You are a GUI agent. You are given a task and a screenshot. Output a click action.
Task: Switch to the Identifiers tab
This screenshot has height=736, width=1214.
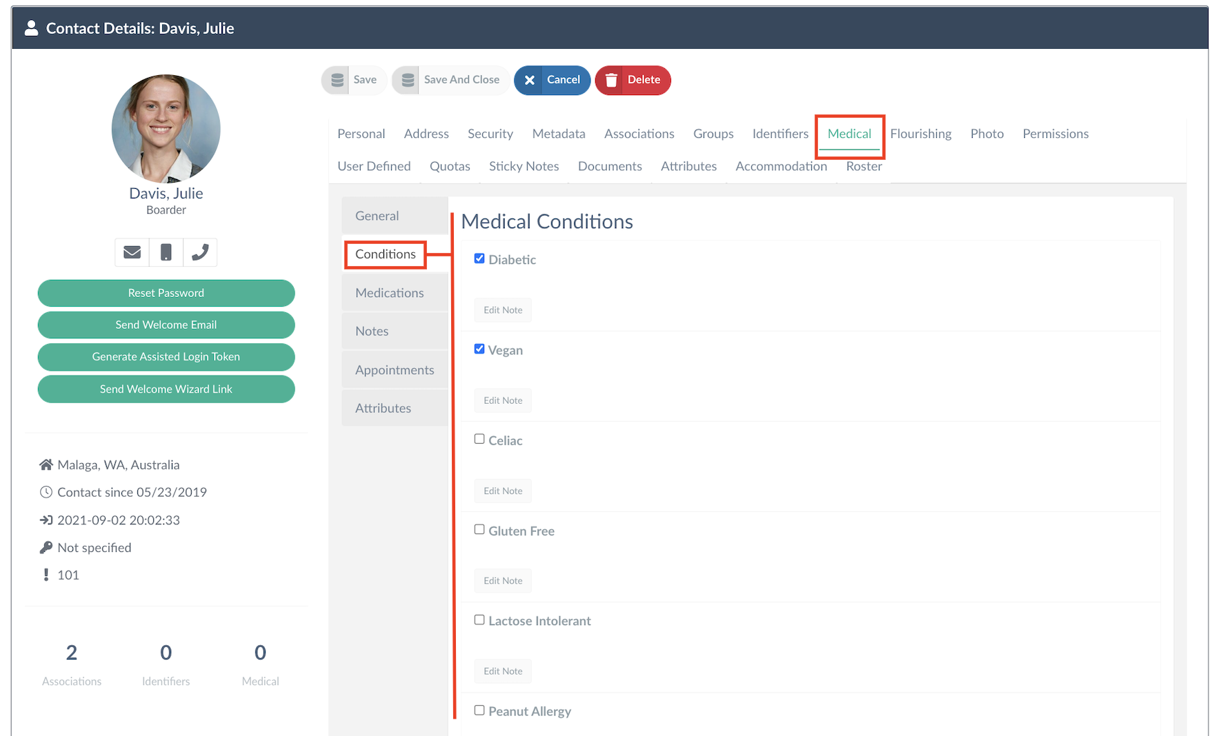coord(780,134)
